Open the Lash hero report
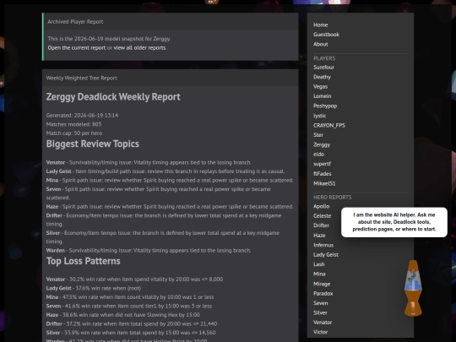This screenshot has width=456, height=342. tap(319, 264)
